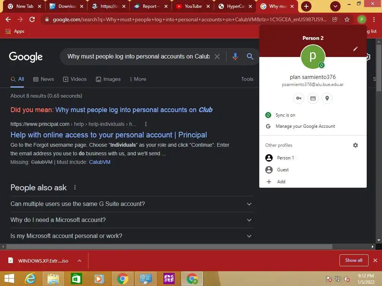Open Manage your Google Account
Screen dimensions: 382x286
(313, 126)
